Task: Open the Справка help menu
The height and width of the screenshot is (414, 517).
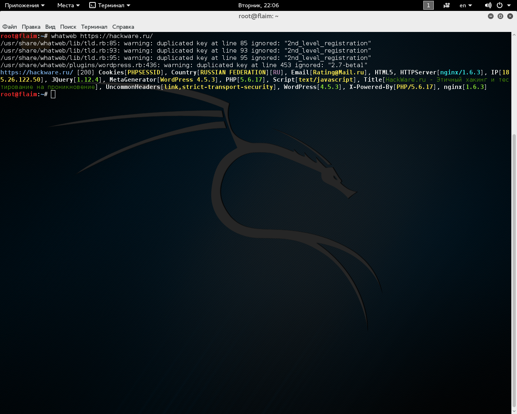Action: [x=123, y=27]
